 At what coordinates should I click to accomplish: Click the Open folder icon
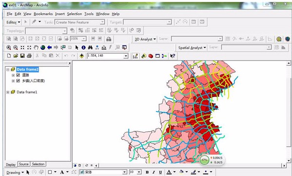(x=16, y=56)
